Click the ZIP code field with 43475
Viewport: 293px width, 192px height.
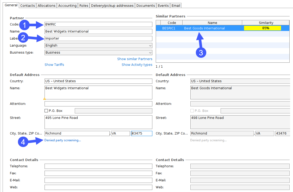coord(141,133)
